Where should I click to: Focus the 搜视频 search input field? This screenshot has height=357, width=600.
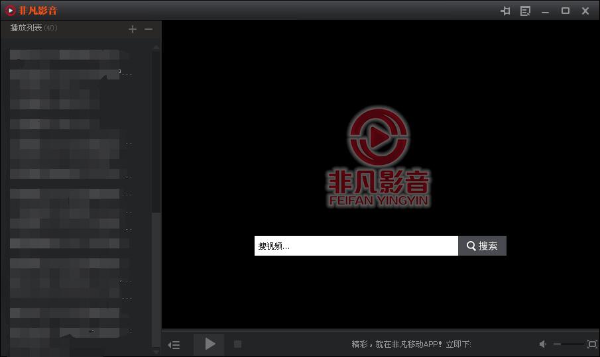click(356, 246)
